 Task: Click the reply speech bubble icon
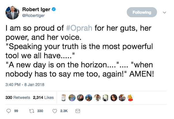click(x=8, y=111)
